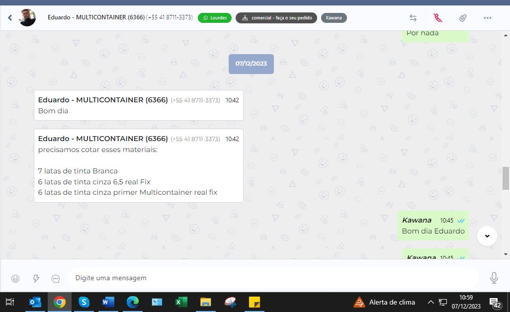Click the lightning quick replies icon
The image size is (510, 312).
click(x=36, y=278)
